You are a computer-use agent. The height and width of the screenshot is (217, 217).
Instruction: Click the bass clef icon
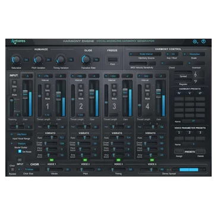point(196,81)
